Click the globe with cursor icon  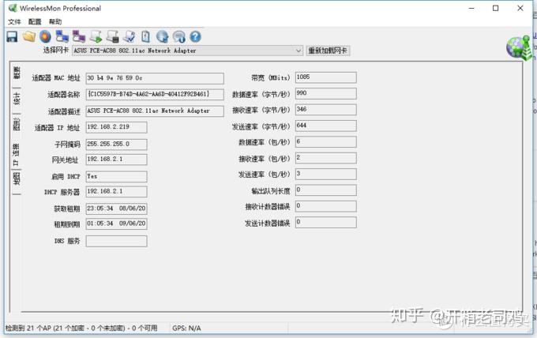coord(162,36)
